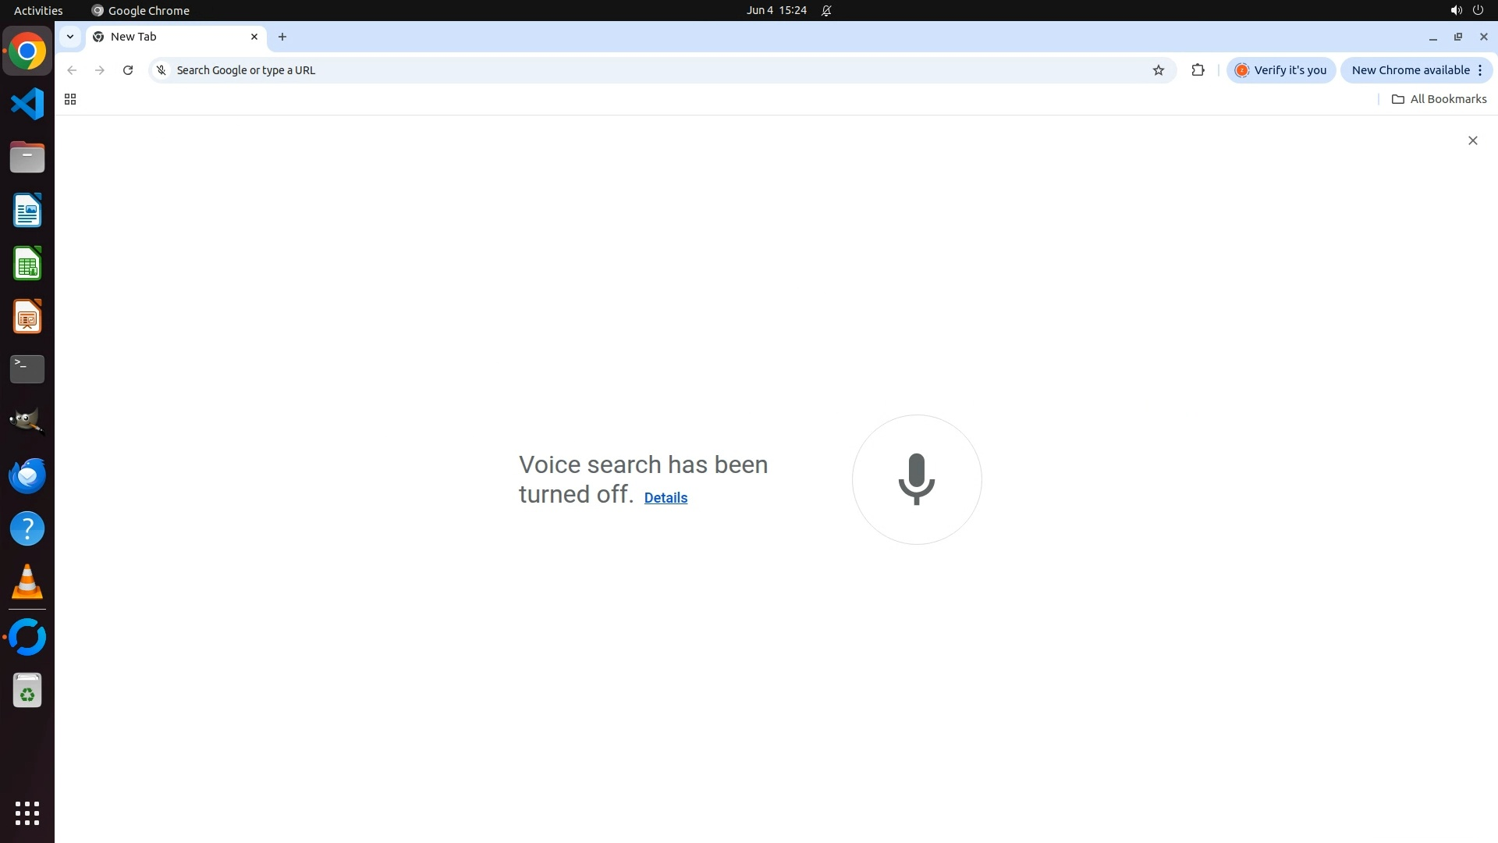Open GIMP from the dock
Screen dimensions: 1498x843
point(27,422)
